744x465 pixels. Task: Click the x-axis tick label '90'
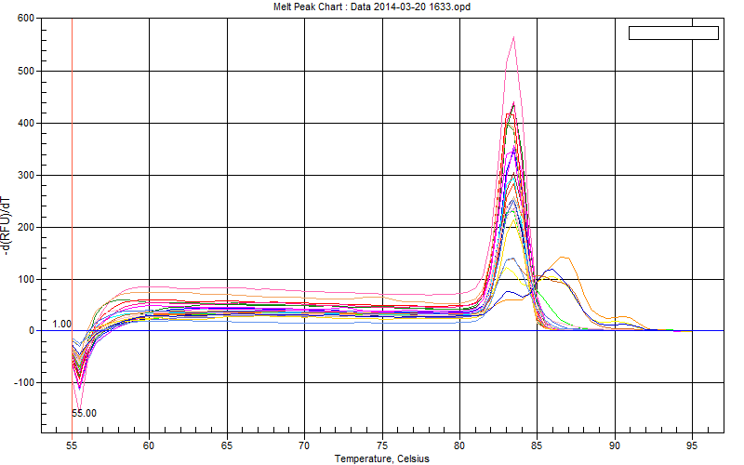pos(615,445)
